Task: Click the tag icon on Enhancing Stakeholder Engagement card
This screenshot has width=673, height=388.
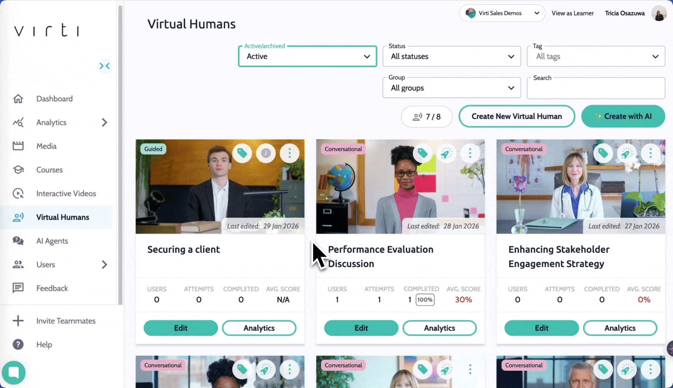Action: click(x=603, y=153)
